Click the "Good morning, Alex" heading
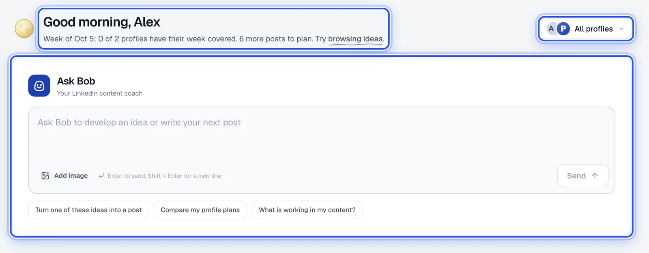Viewport: 649px width, 253px height. (102, 22)
